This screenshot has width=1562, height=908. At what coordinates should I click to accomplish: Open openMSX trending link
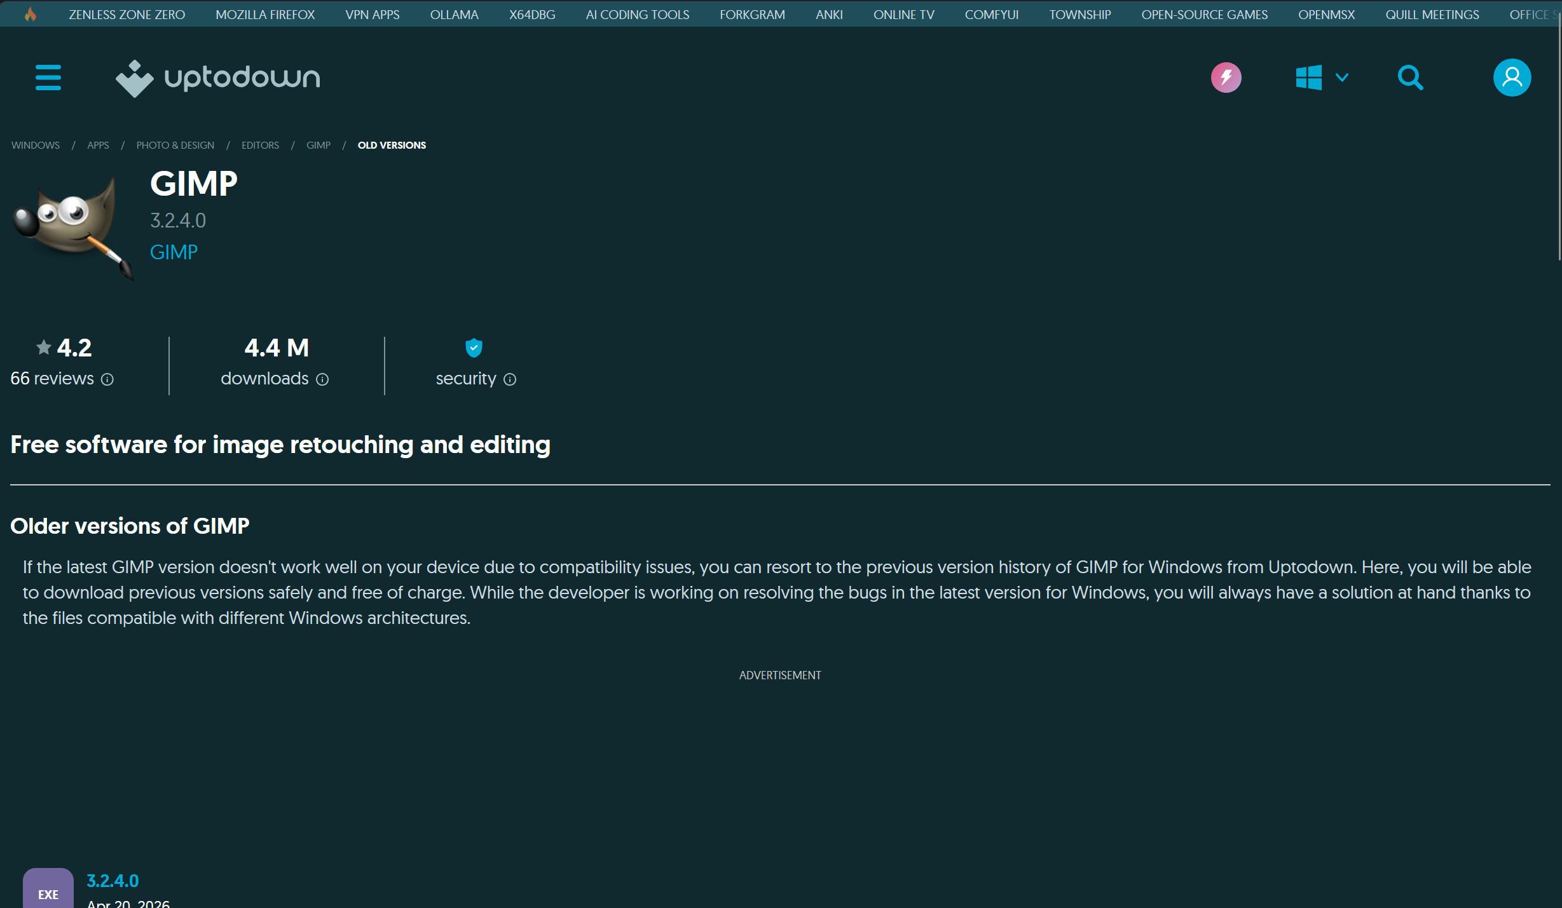[1327, 15]
